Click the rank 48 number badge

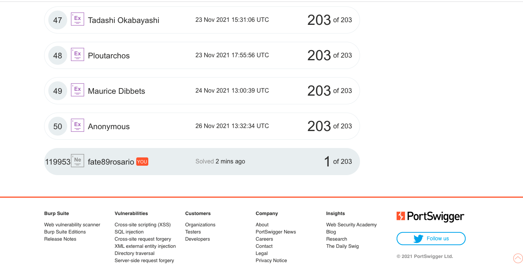[58, 55]
